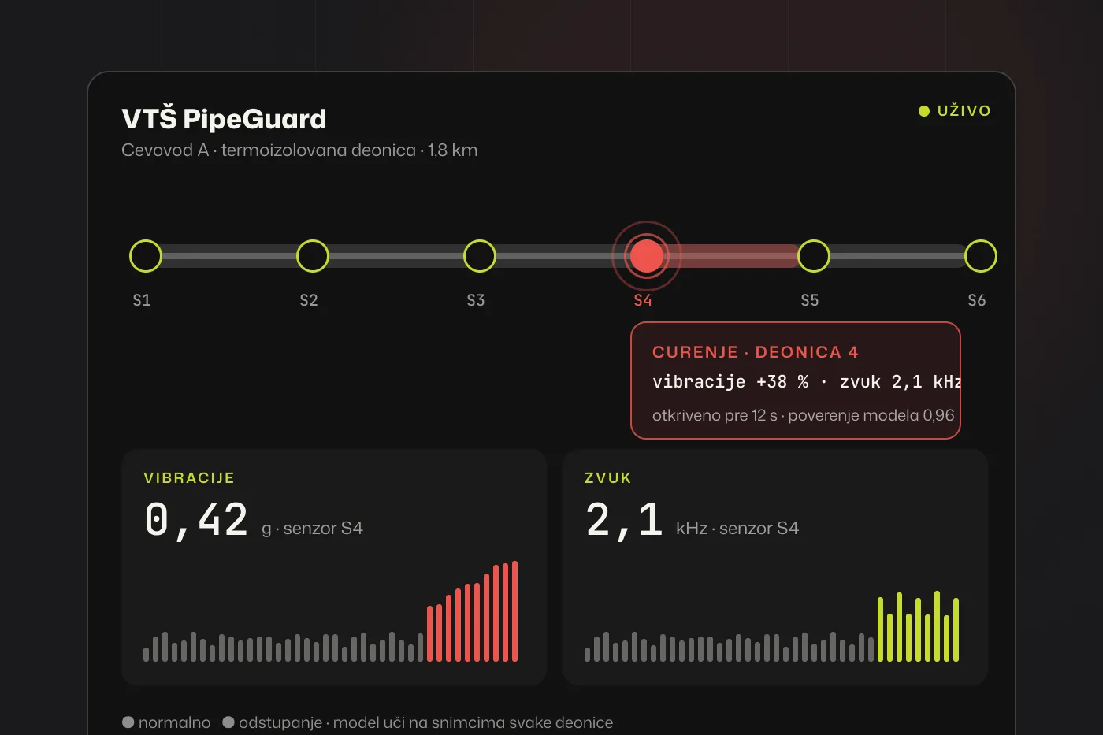This screenshot has height=735, width=1103.
Task: Select sensor node S2 on pipeline
Action: 313,256
